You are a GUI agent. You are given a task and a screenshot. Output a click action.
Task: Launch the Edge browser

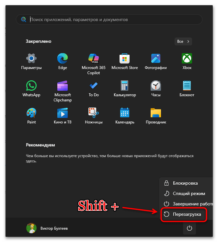pyautogui.click(x=63, y=62)
